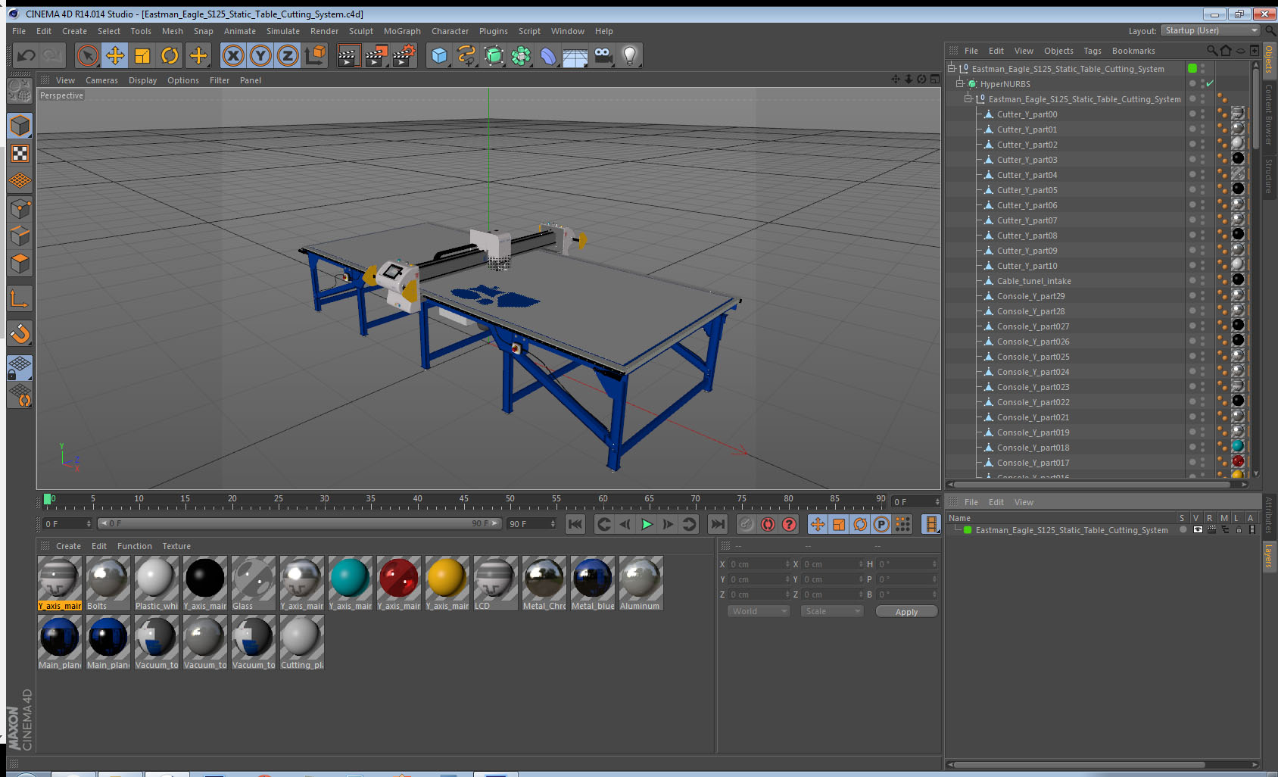Toggle Eastman_Eagle layer visibility in Layers manager
1278x777 pixels.
[x=1198, y=530]
